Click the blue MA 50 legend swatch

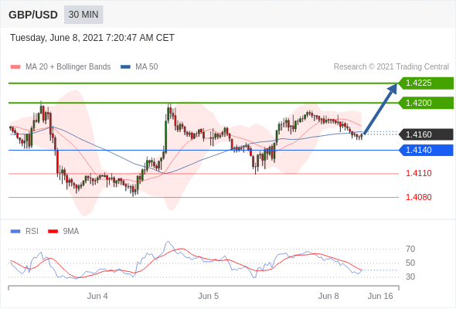[125, 67]
